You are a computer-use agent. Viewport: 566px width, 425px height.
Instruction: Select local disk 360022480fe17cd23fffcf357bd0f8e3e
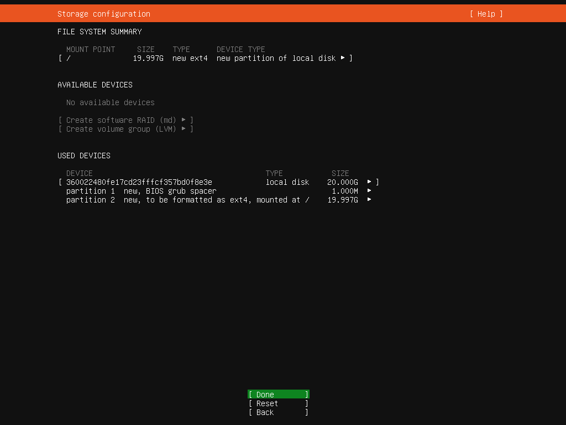[139, 182]
